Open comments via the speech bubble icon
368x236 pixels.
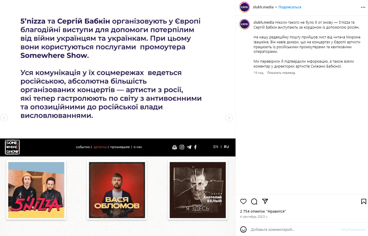tap(254, 201)
